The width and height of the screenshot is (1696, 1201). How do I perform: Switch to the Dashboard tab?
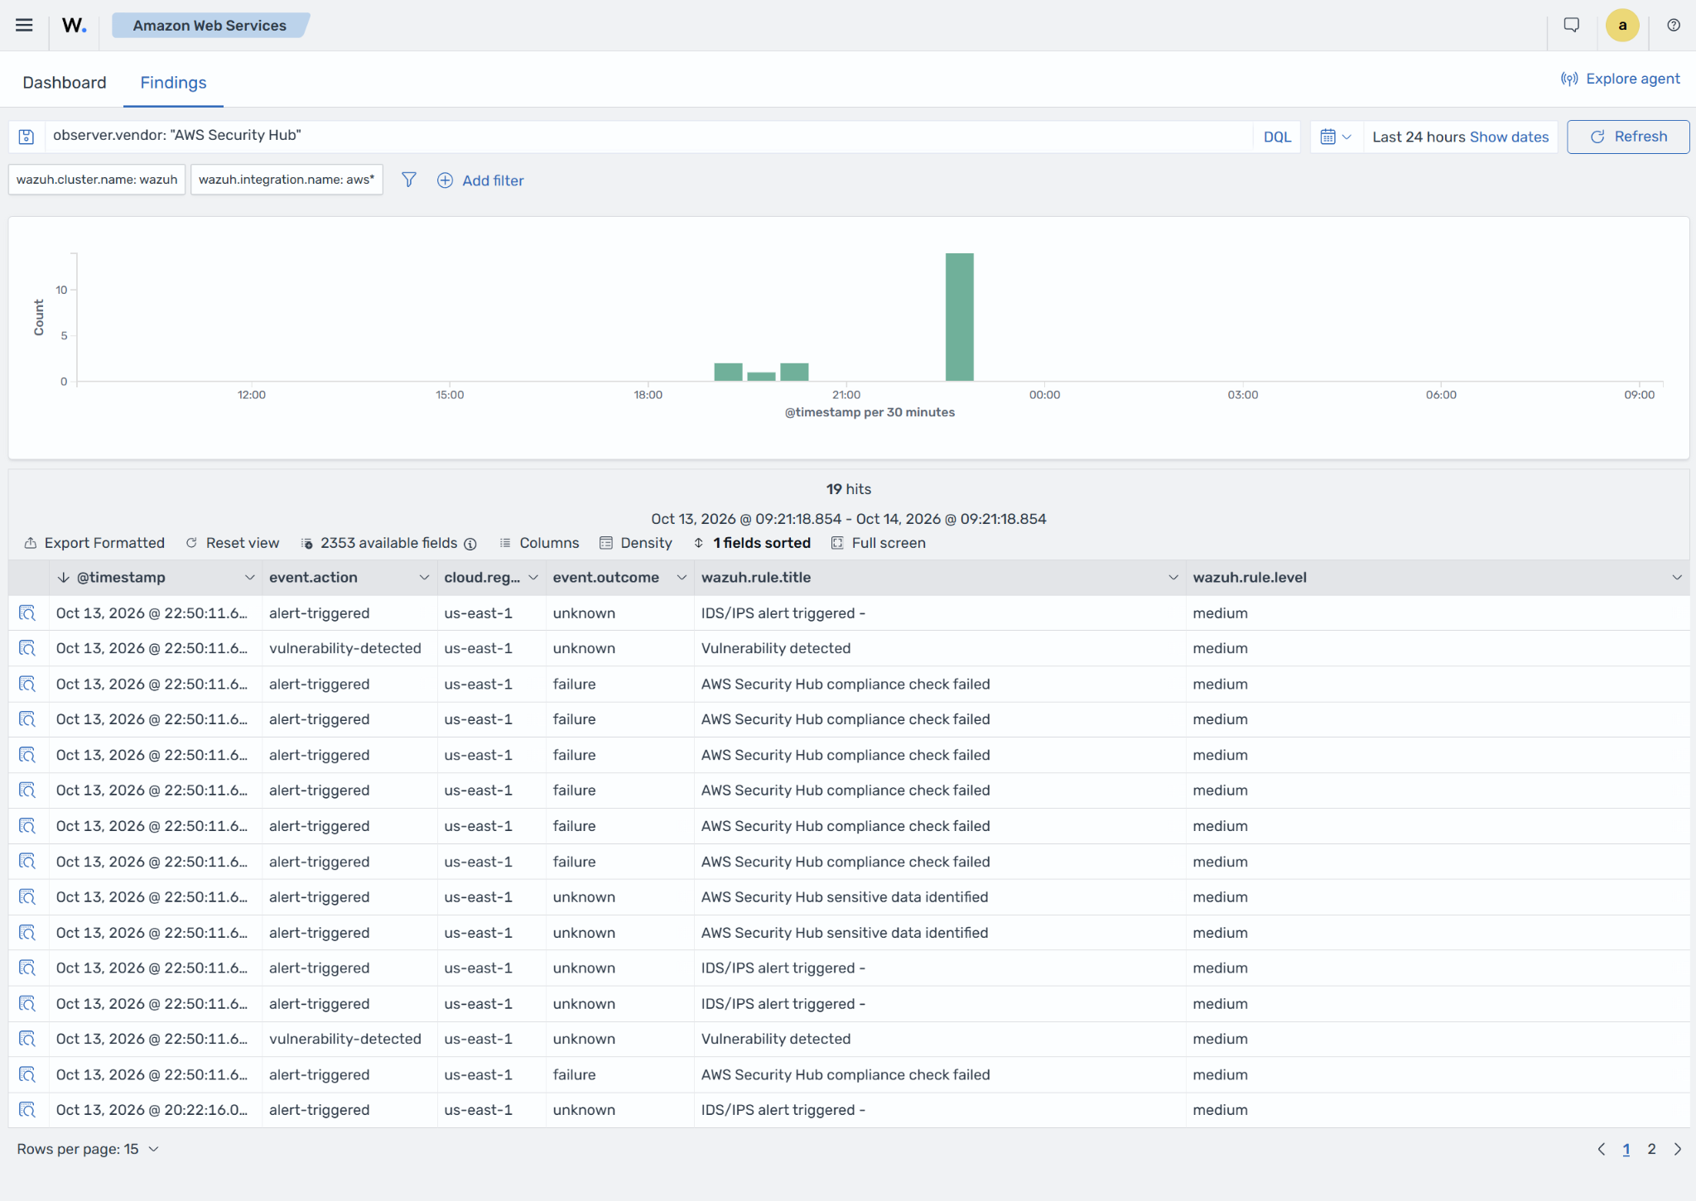(x=65, y=82)
